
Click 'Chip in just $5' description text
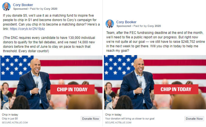coord(10,118)
